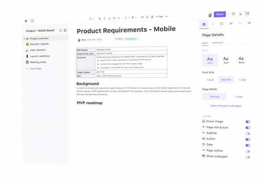
Task: Open the text style dropdown
Action: [91, 19]
